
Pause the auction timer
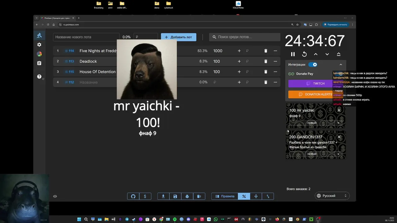point(293,54)
